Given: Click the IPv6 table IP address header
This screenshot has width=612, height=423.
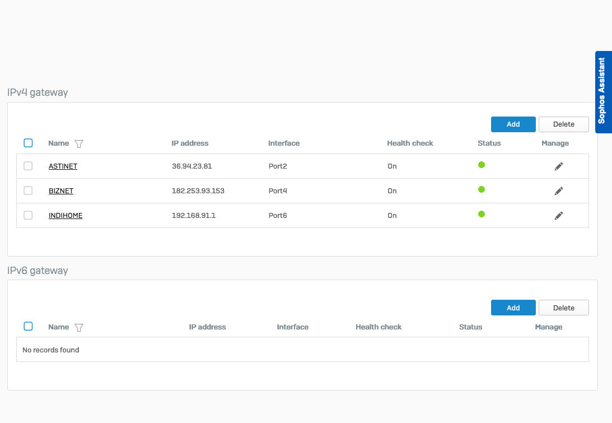Looking at the screenshot, I should [x=207, y=327].
